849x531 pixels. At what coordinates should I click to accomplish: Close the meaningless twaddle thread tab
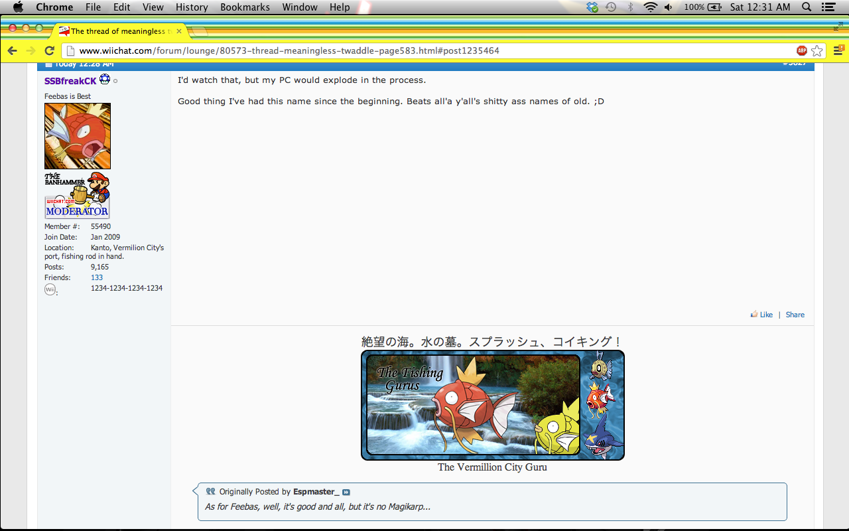[179, 31]
